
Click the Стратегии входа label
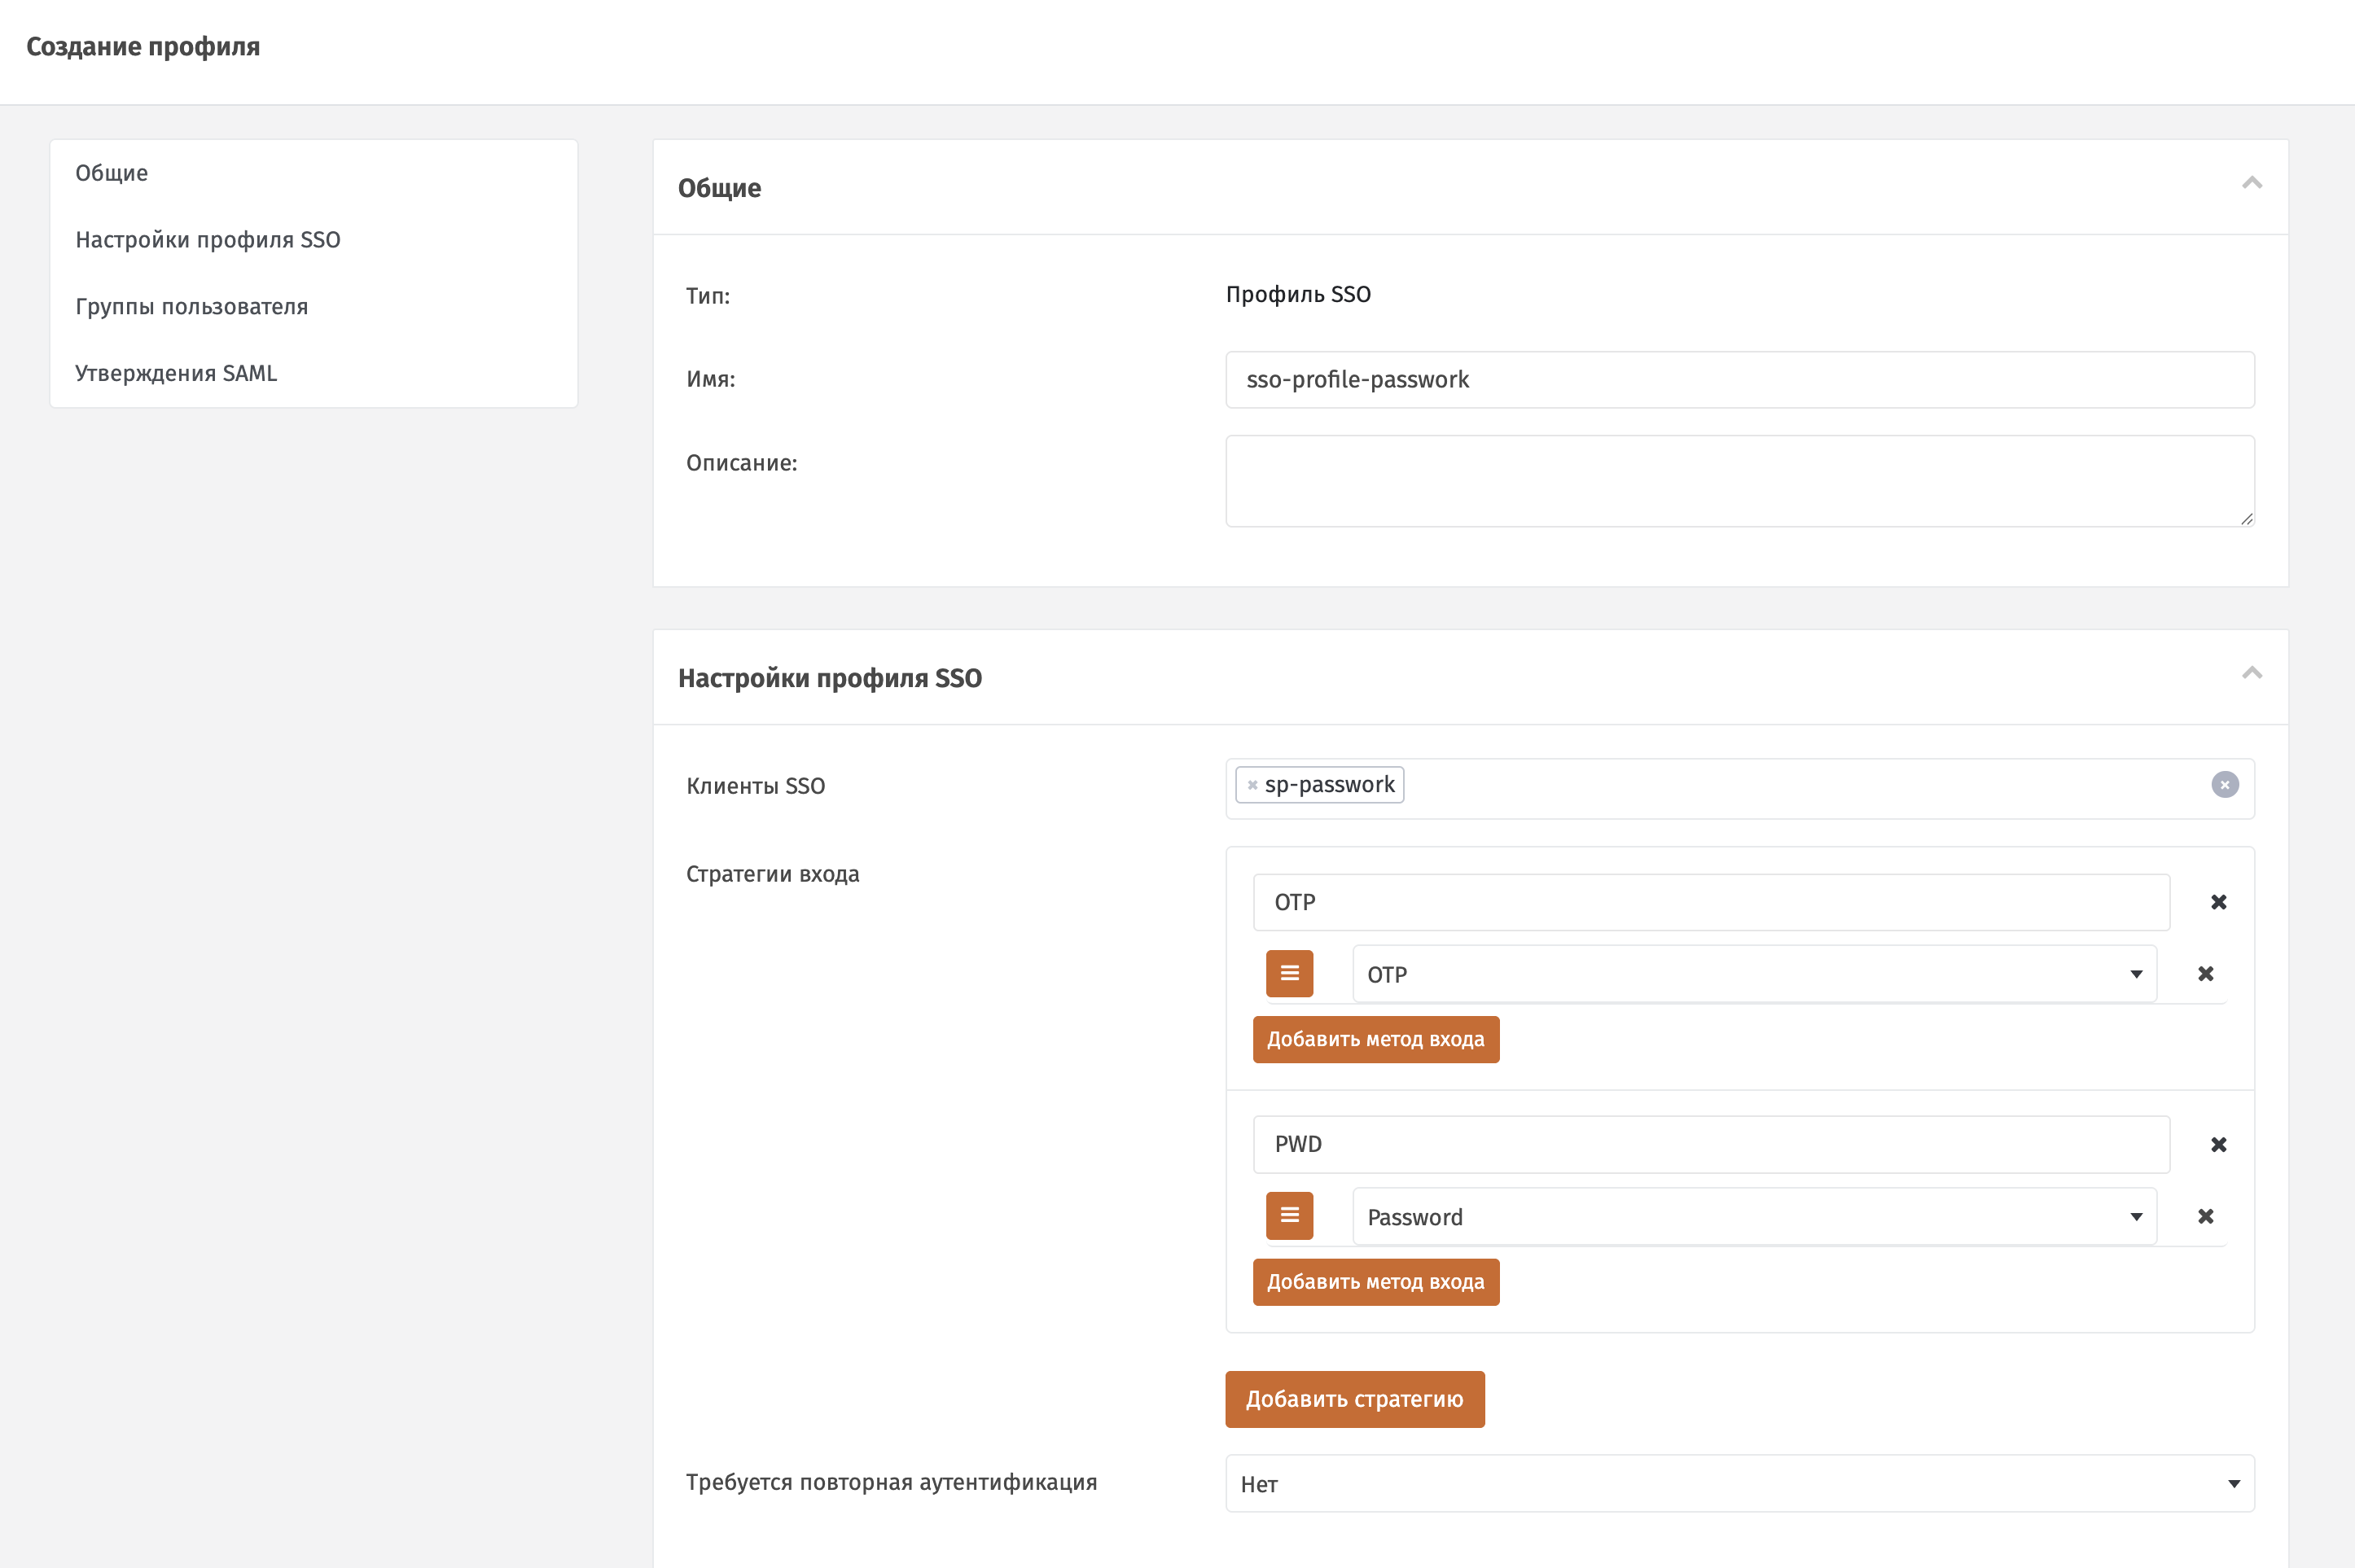[x=773, y=874]
